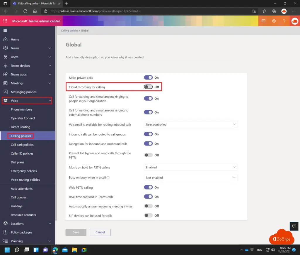Toggle Make private calls switch
300x255 pixels.
click(x=148, y=77)
